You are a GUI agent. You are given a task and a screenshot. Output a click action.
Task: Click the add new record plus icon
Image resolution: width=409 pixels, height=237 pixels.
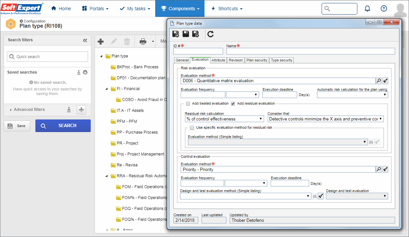(101, 42)
